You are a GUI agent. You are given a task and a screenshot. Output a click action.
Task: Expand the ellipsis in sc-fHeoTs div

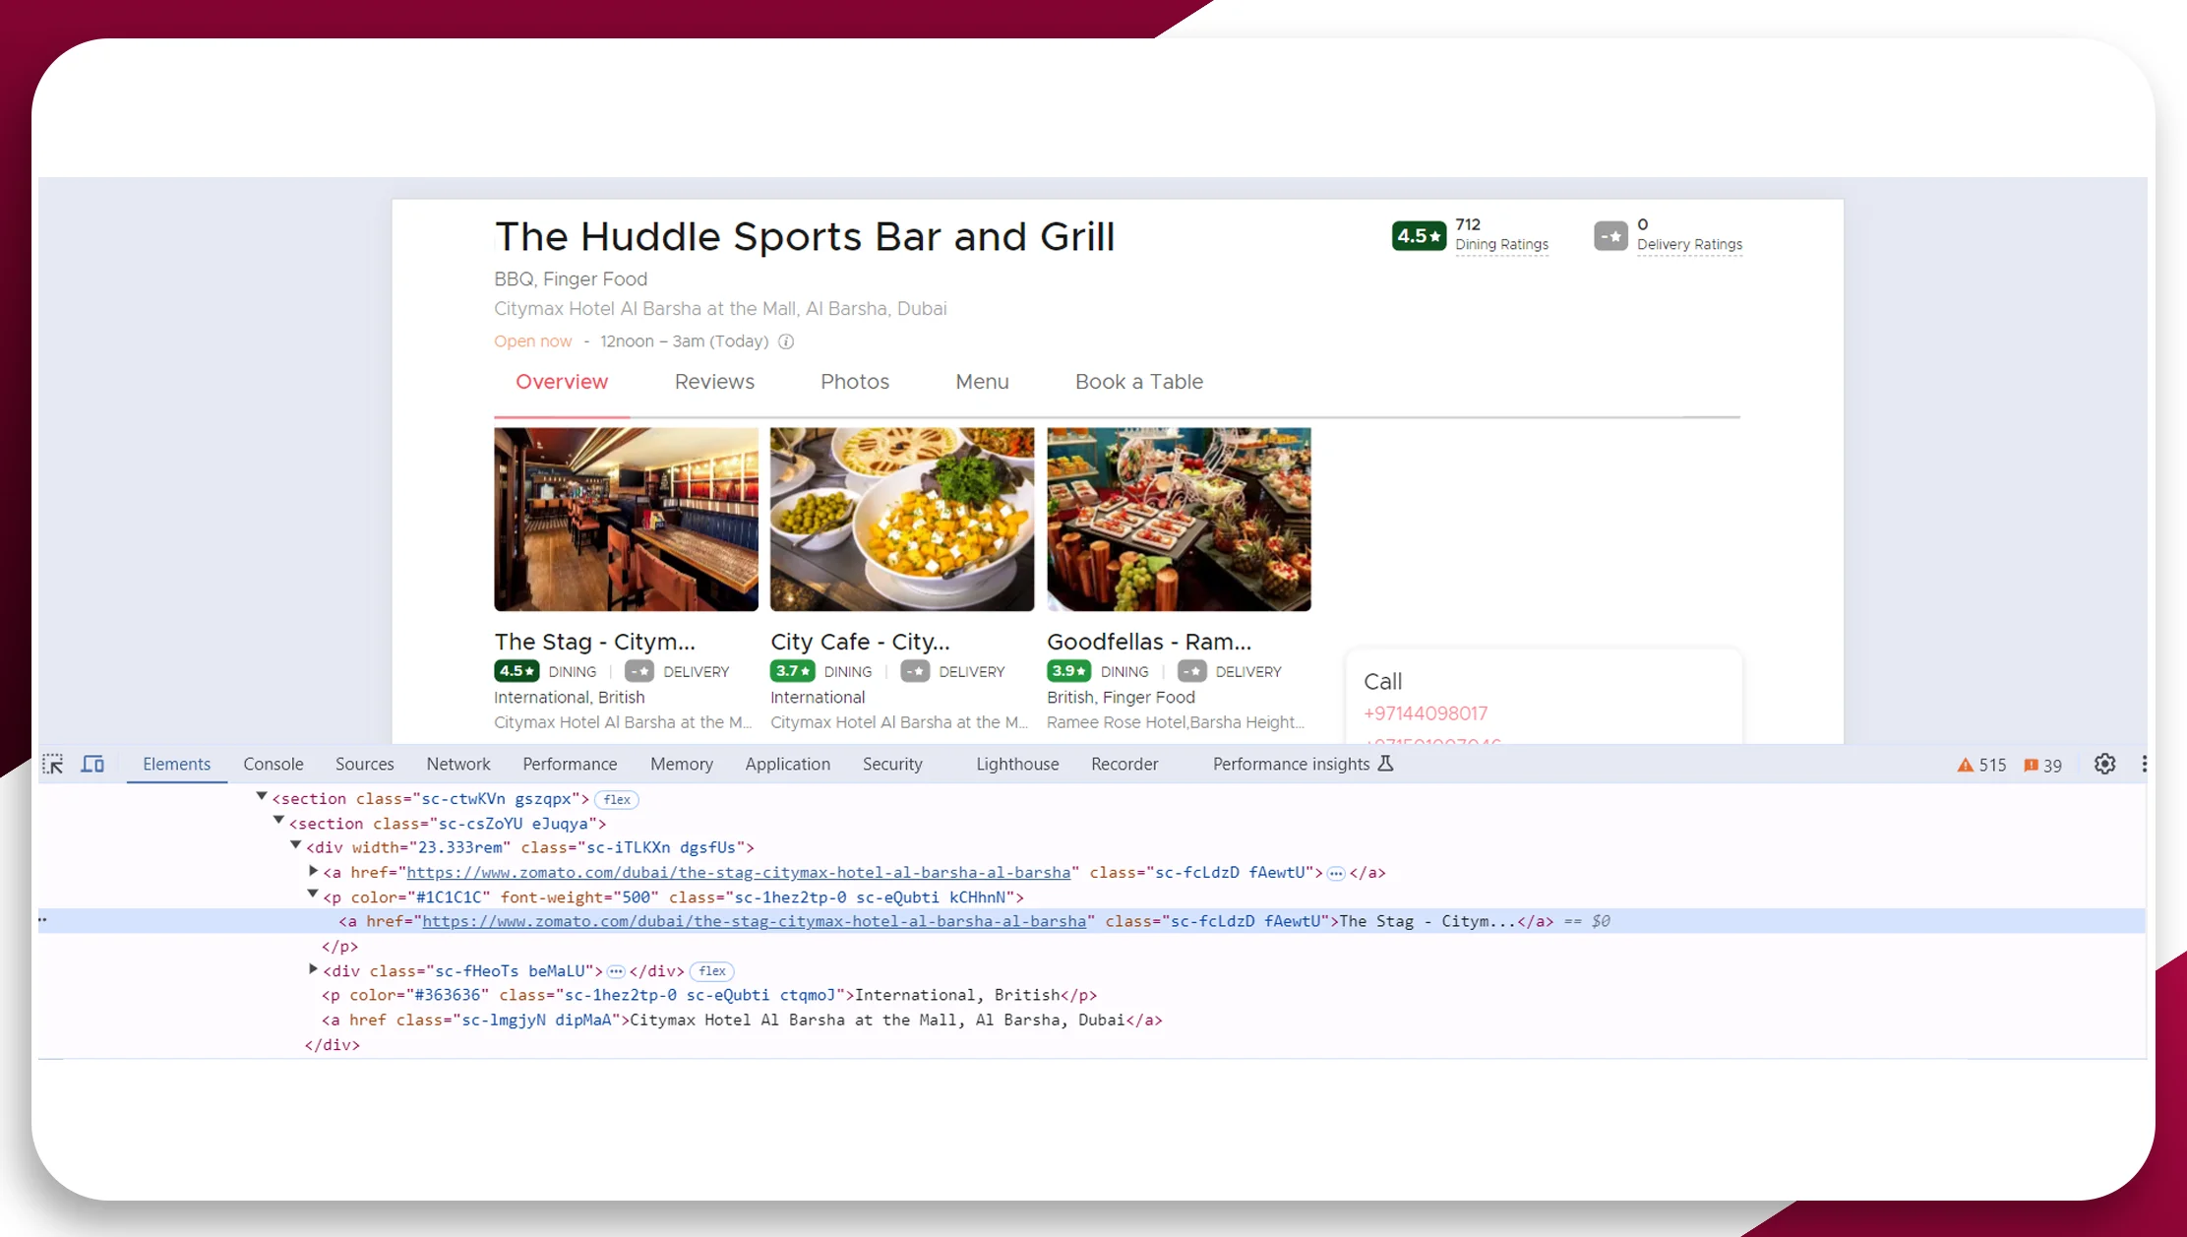(x=616, y=971)
